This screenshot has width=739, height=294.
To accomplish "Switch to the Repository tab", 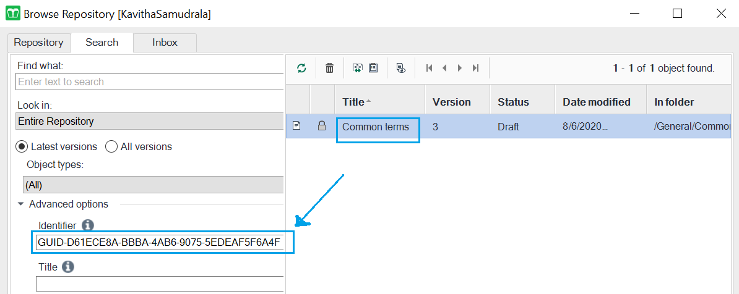I will 38,43.
